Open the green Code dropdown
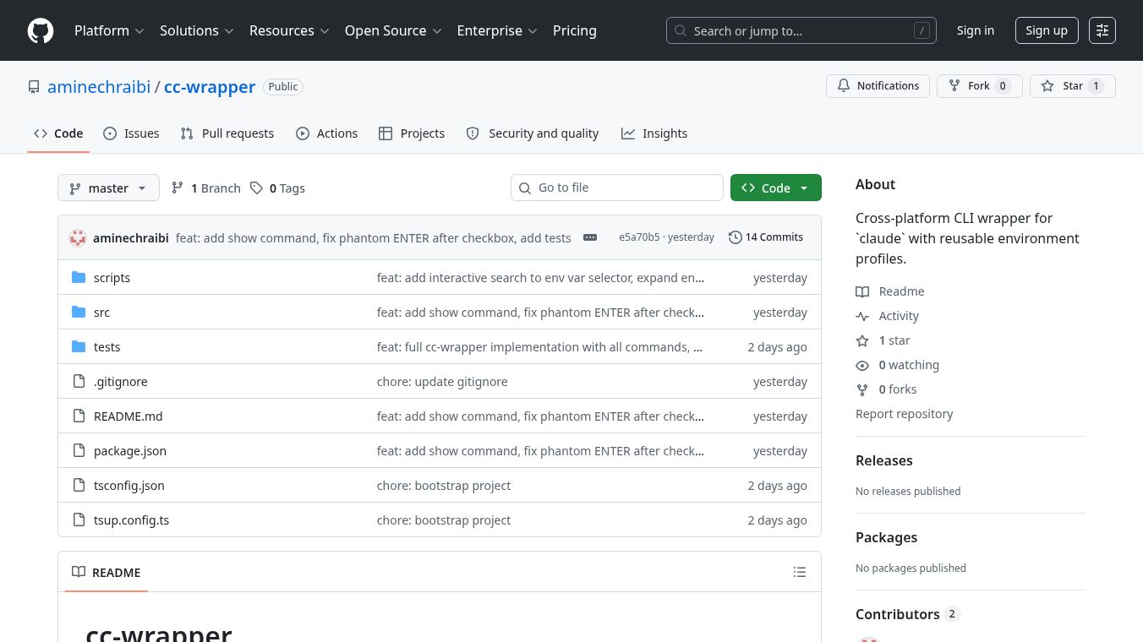Image resolution: width=1143 pixels, height=642 pixels. tap(776, 188)
